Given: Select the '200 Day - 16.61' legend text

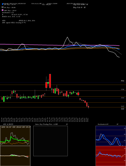Looking at the screenshot, I should coord(10,11).
